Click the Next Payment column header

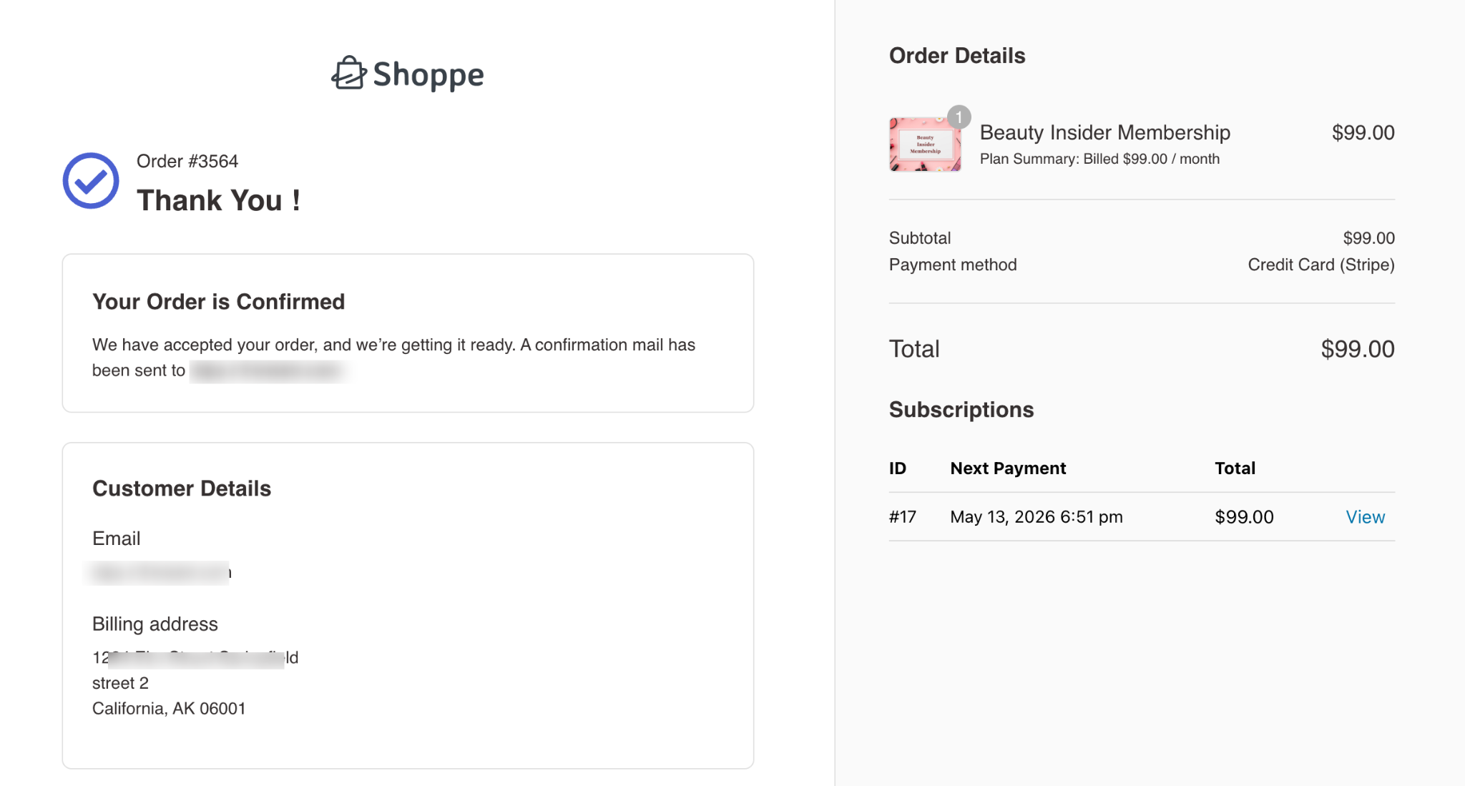[1008, 468]
